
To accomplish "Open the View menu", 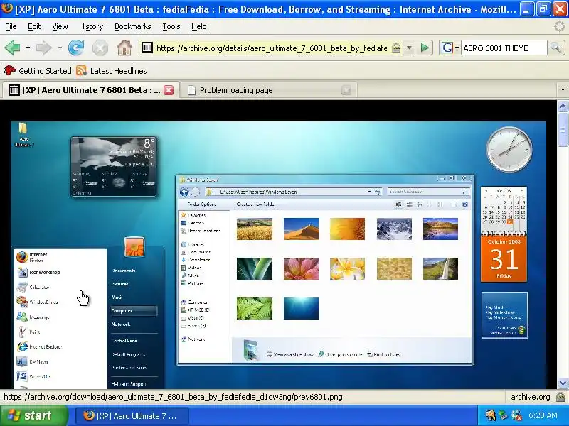I will point(60,26).
